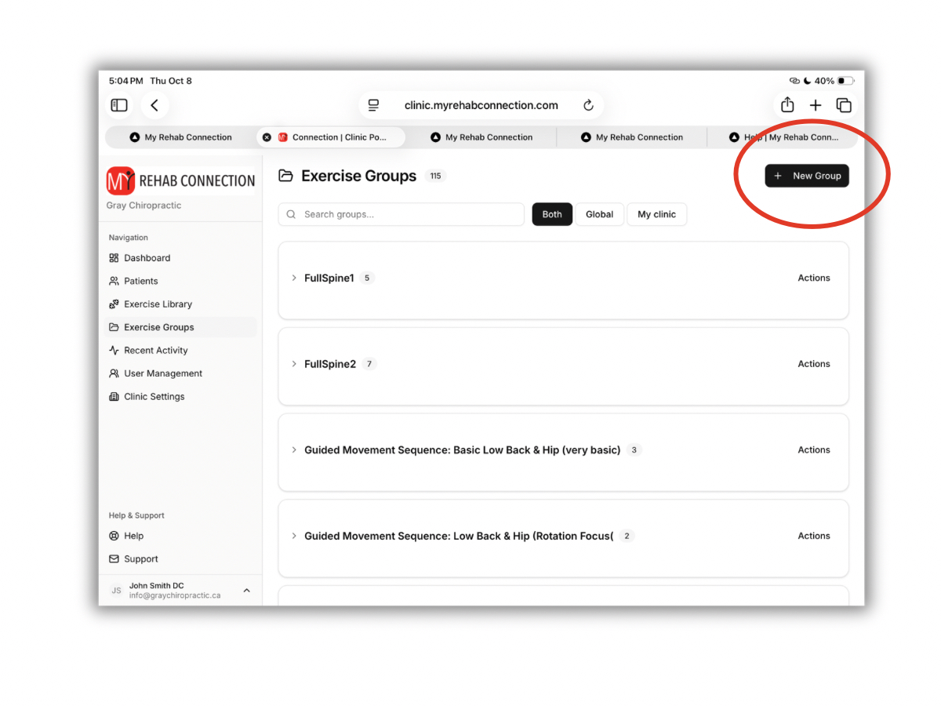Click the Gray Chiropractic clinic name
This screenshot has width=941, height=706.
point(144,206)
